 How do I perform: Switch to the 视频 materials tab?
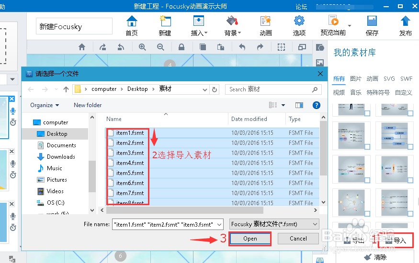click(x=339, y=93)
